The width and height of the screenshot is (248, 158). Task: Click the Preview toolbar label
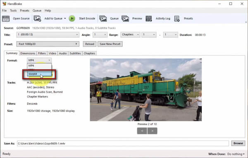click(137, 19)
